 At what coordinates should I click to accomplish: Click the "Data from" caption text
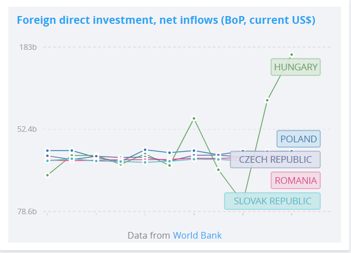tap(149, 235)
